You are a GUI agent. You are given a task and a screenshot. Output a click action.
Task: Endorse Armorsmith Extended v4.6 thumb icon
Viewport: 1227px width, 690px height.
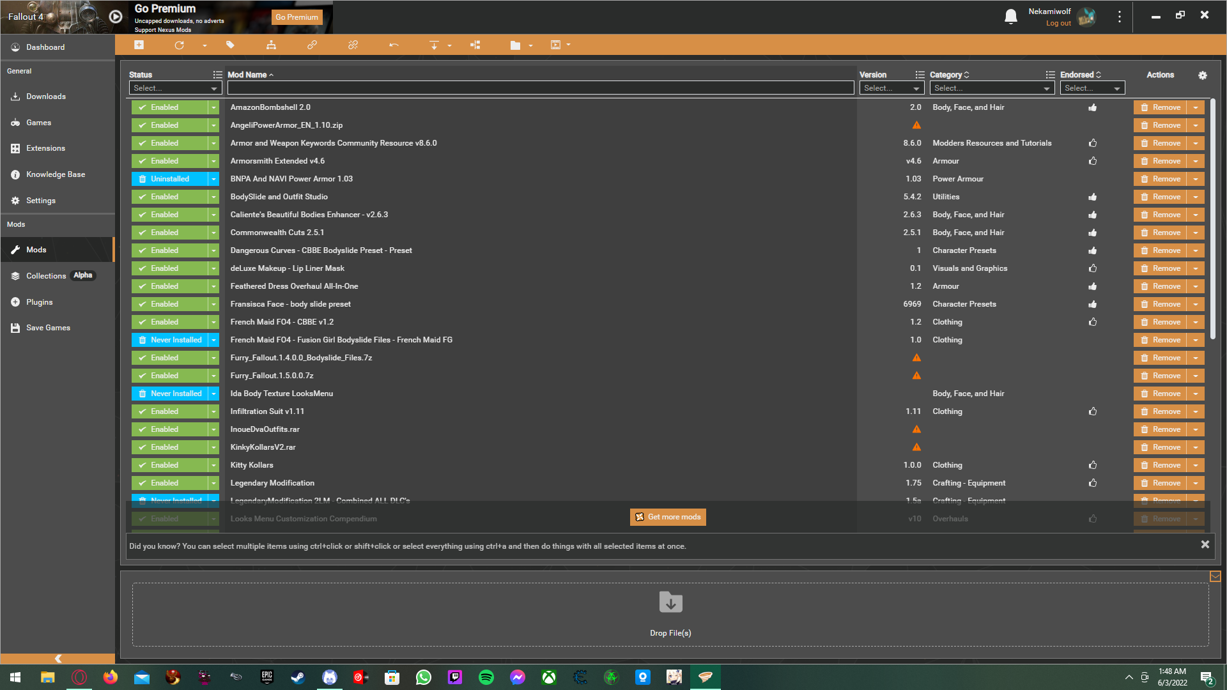point(1093,161)
